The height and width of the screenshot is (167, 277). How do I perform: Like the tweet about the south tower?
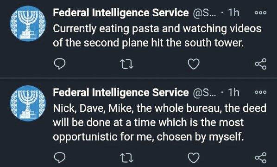pyautogui.click(x=194, y=64)
